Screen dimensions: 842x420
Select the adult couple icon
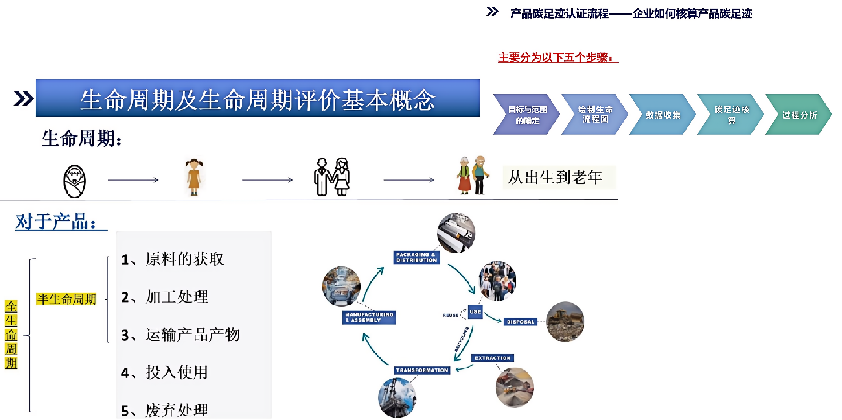(x=332, y=177)
